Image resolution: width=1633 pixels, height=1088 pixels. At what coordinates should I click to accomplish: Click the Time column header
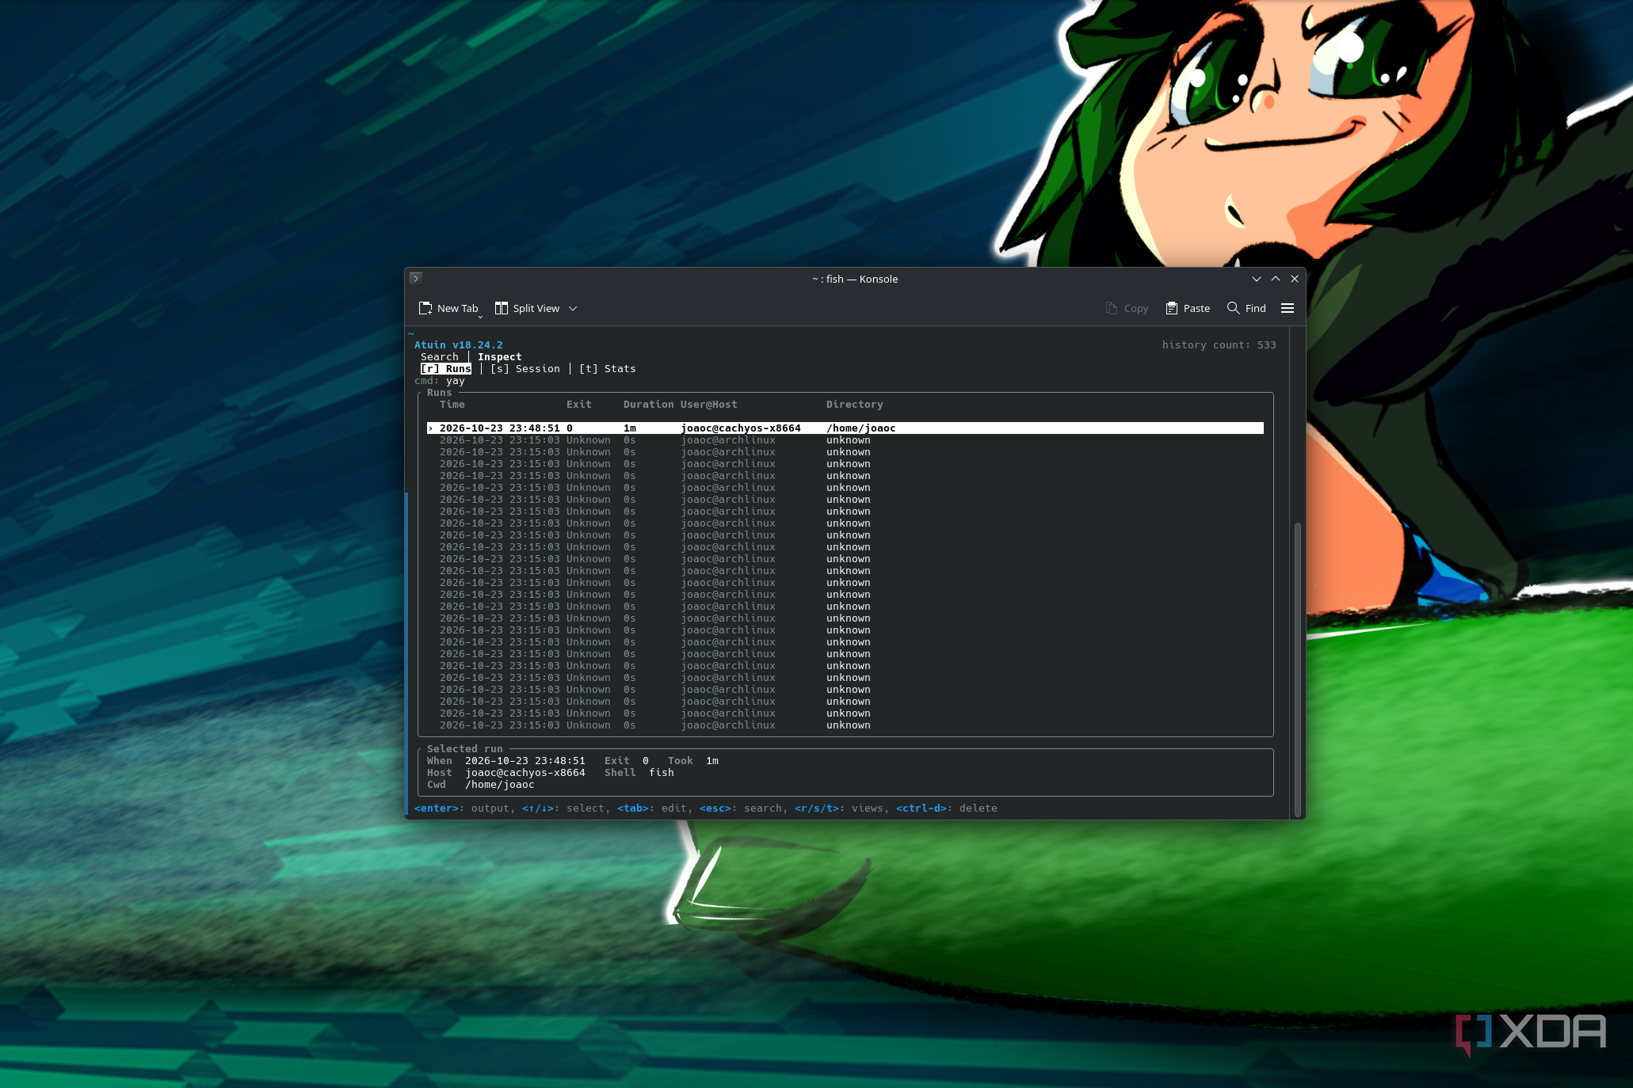point(452,405)
